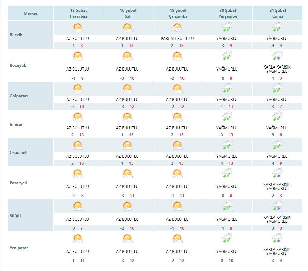The height and width of the screenshot is (271, 308).
Task: Click Pazaryeri's sleet icon for 21 Şubat
Action: pos(277,173)
